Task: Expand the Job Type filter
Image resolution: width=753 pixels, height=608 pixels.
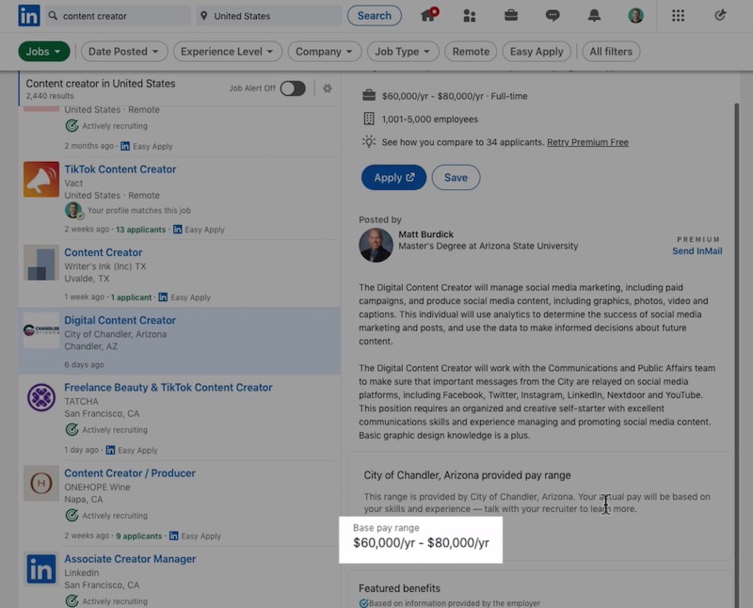Action: pyautogui.click(x=403, y=52)
